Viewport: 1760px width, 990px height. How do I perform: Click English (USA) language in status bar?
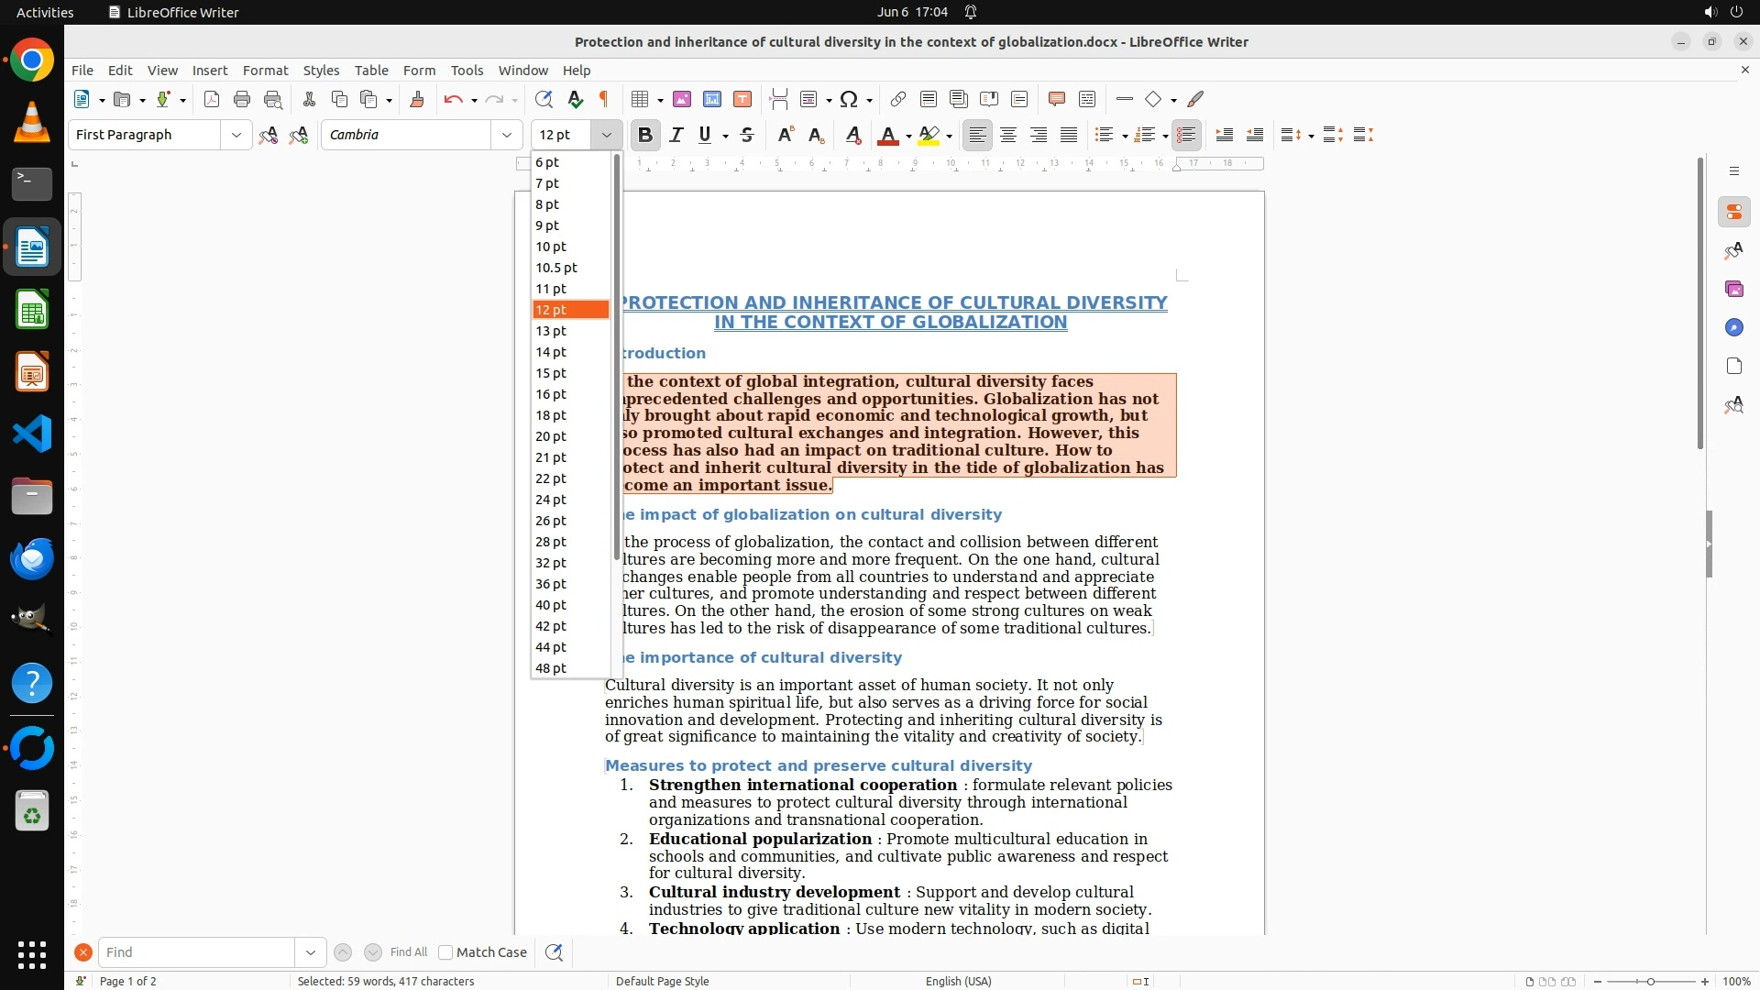(958, 981)
